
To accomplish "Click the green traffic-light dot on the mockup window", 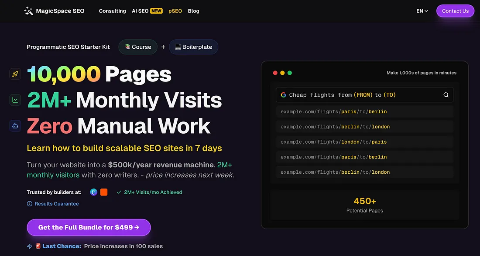I will [x=289, y=73].
